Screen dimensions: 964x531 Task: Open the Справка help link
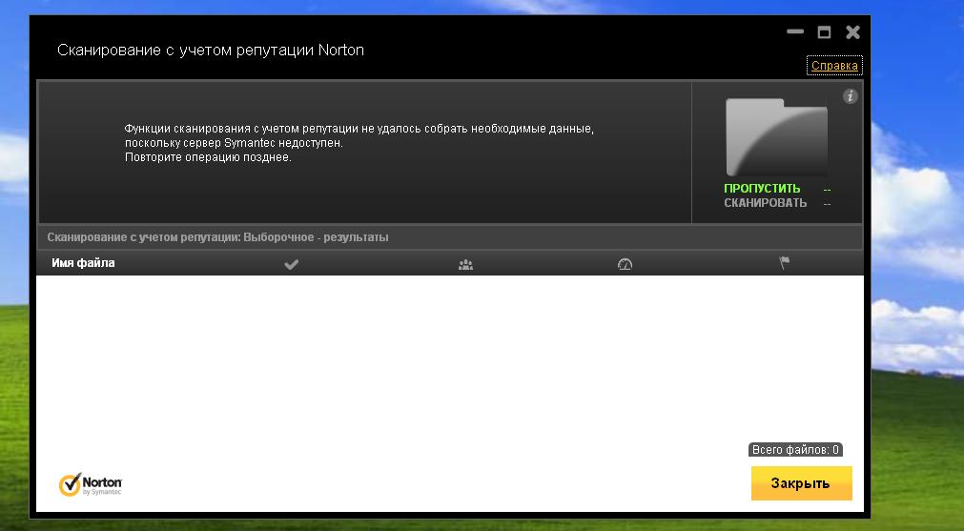[x=834, y=66]
